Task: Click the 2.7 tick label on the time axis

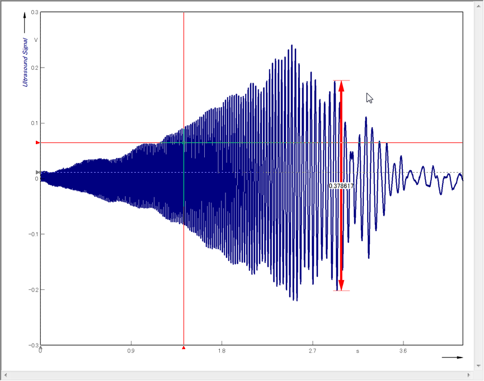Action: click(x=312, y=351)
